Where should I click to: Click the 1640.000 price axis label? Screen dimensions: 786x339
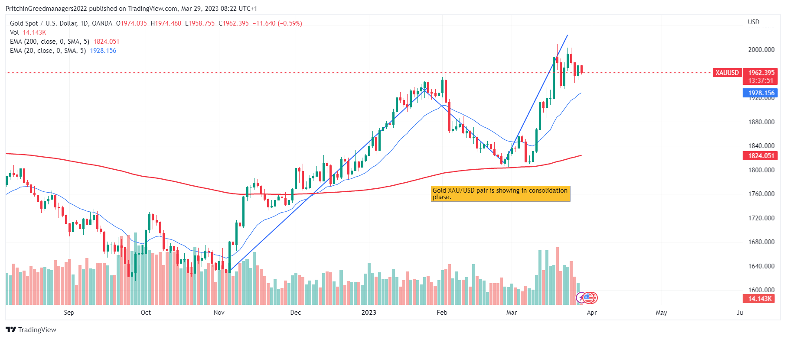[761, 266]
